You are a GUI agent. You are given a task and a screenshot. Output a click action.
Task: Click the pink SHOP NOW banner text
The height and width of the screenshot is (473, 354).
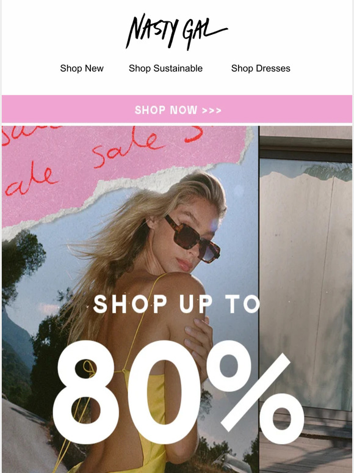coord(166,110)
